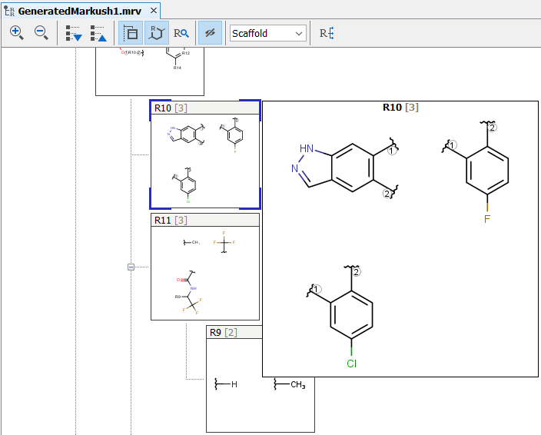The height and width of the screenshot is (435, 541).
Task: Toggle the hierarchy box layout button
Action: point(131,33)
